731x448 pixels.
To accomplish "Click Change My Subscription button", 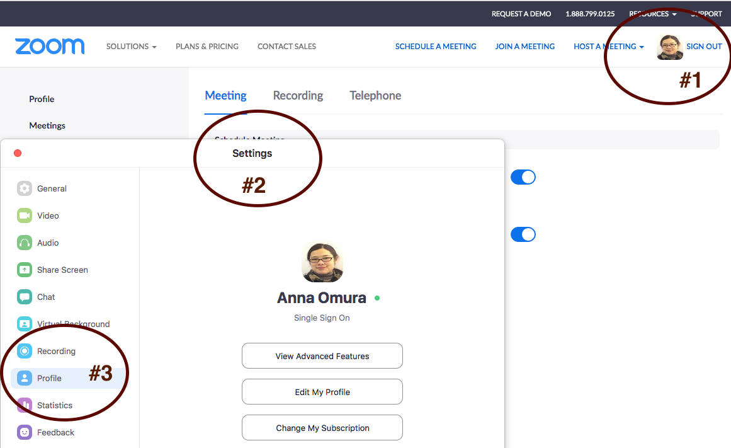I will pyautogui.click(x=322, y=428).
